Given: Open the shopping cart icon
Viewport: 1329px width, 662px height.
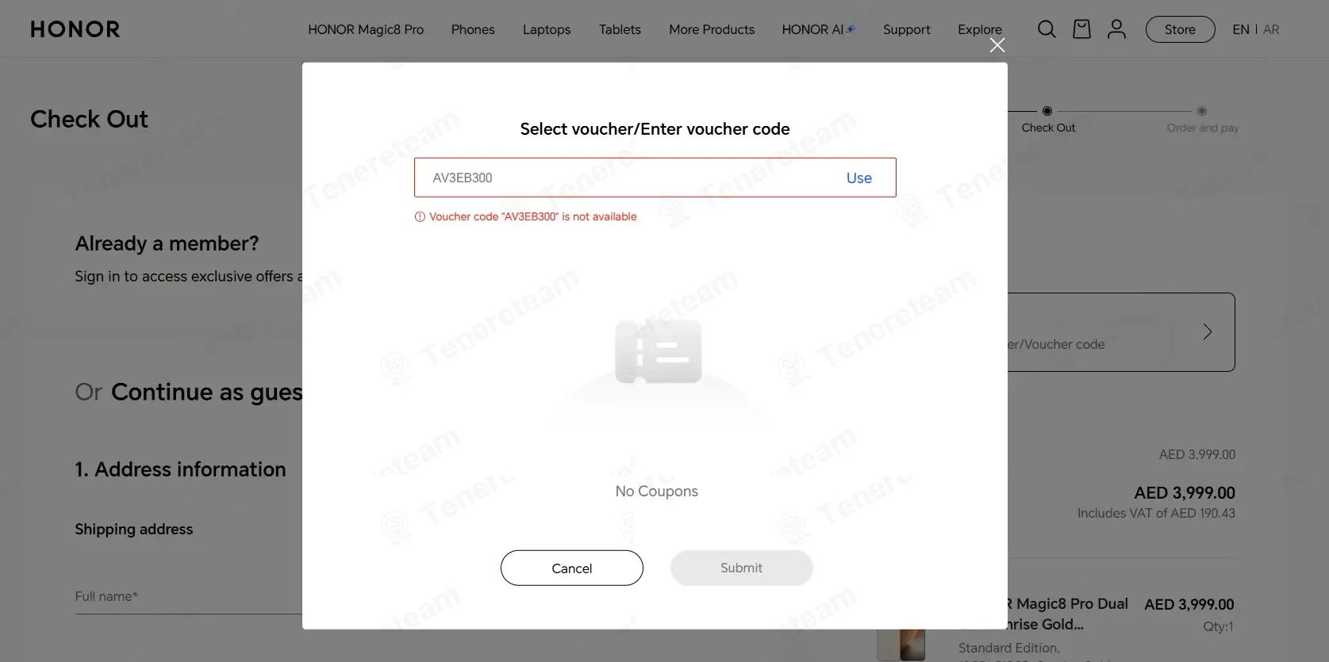Looking at the screenshot, I should click(1081, 29).
